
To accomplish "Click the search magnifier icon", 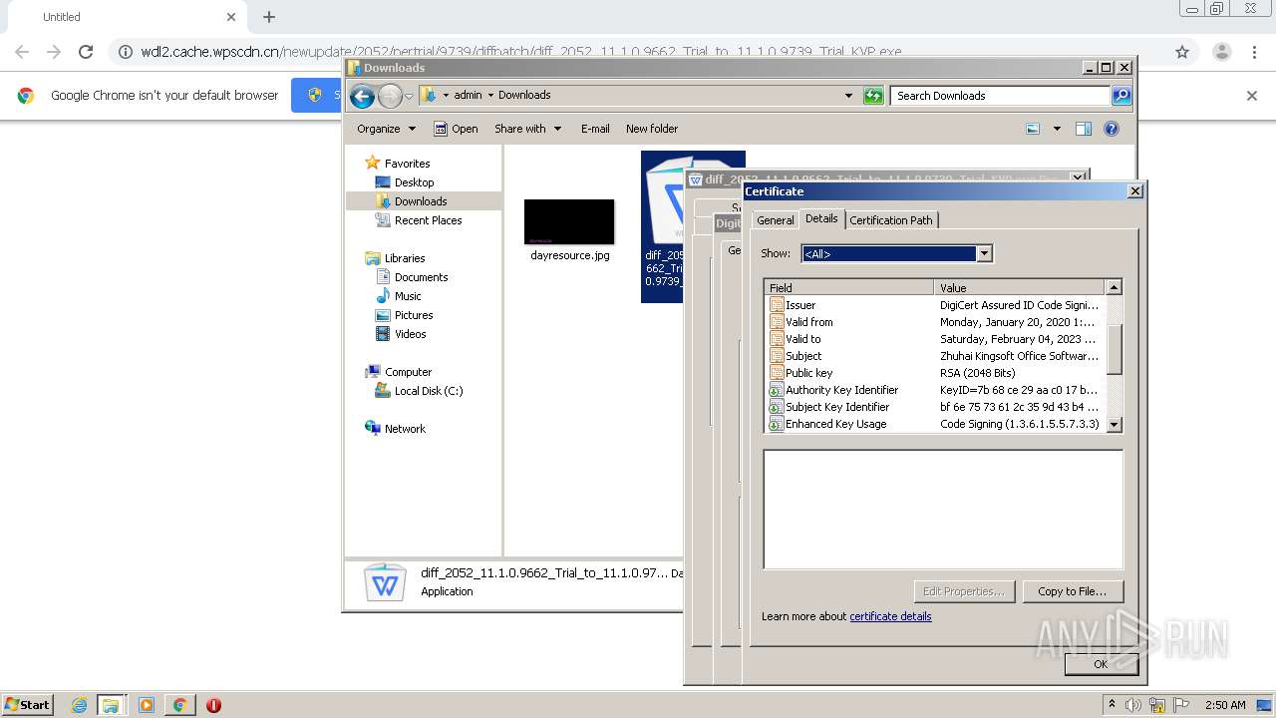I will point(1121,96).
